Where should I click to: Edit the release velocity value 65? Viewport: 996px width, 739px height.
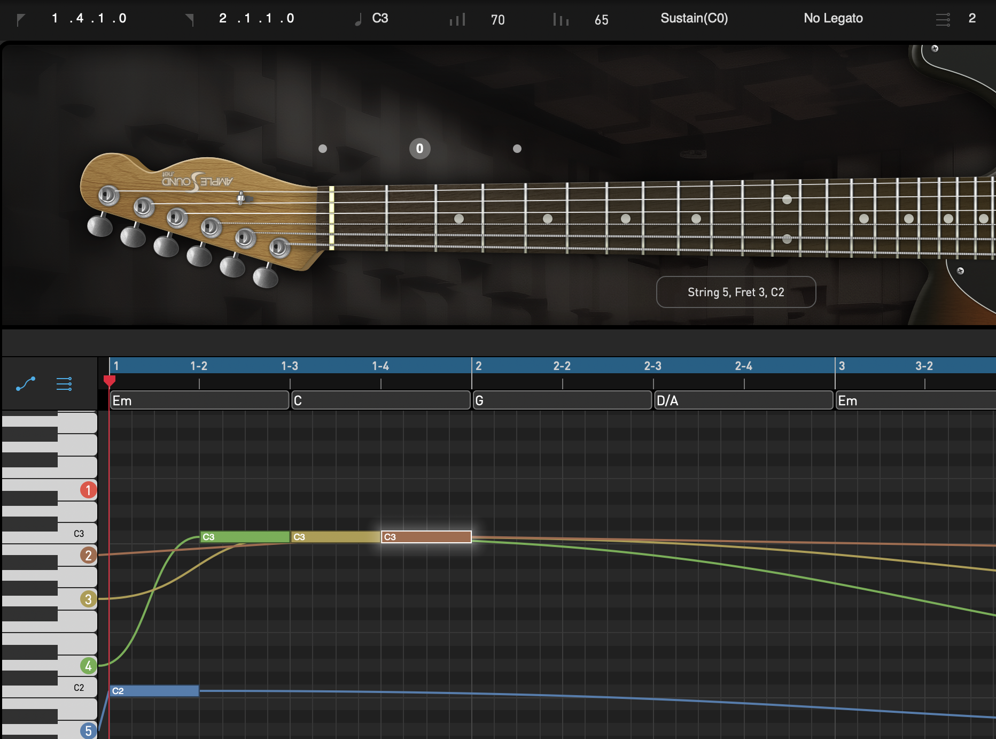(x=601, y=20)
